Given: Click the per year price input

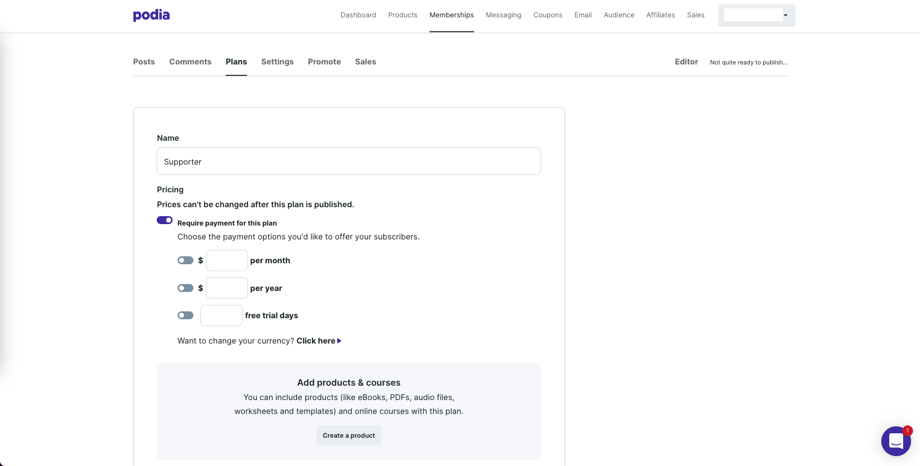Looking at the screenshot, I should 227,288.
